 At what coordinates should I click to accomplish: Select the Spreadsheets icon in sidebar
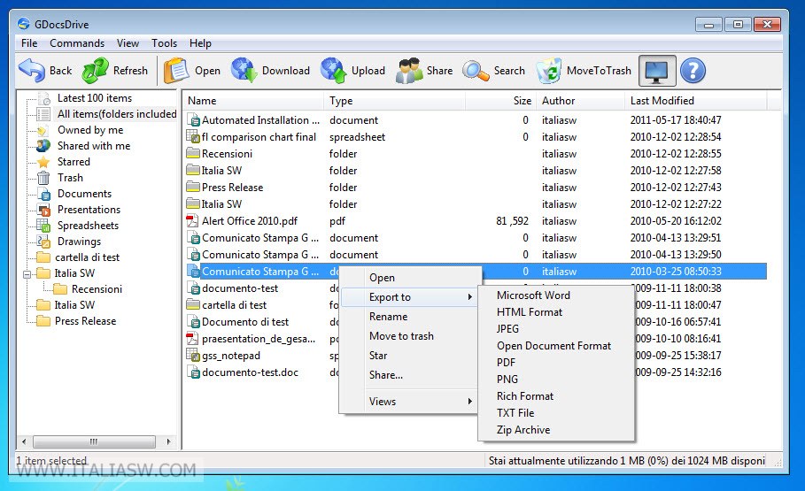click(x=43, y=226)
